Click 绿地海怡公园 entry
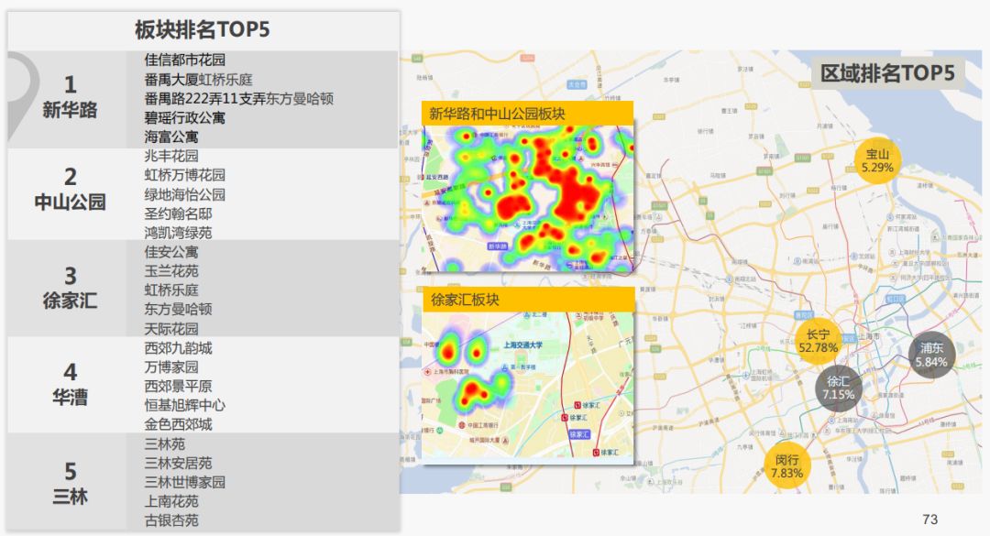 pyautogui.click(x=185, y=194)
